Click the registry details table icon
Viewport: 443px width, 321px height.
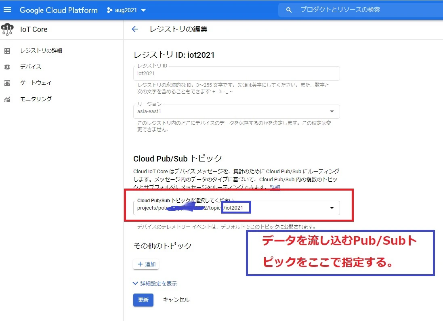7,51
